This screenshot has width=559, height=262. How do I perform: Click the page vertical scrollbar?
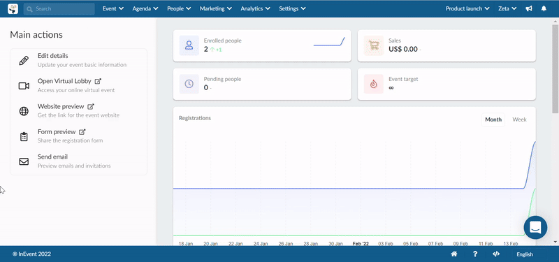point(556,68)
